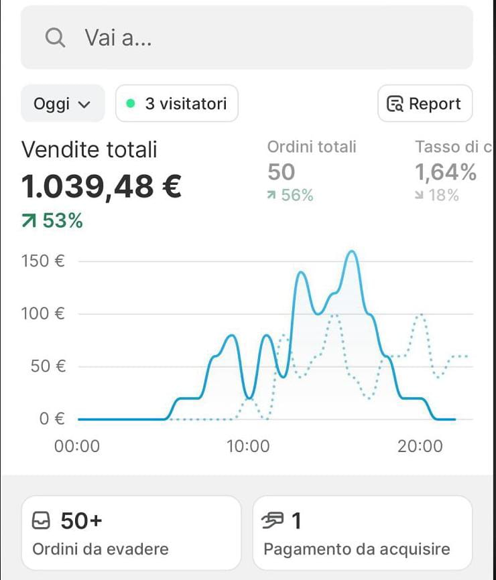Select the Tasso di conversione metric

[453, 147]
